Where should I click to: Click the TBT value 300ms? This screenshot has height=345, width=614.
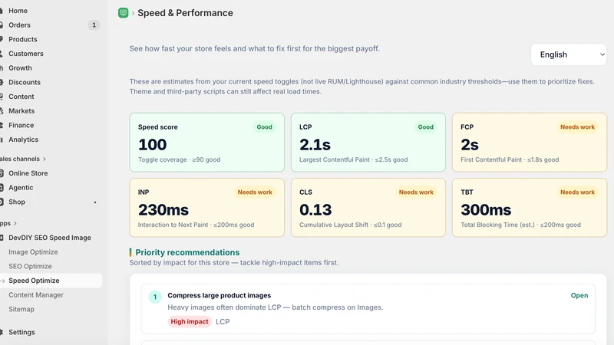point(486,210)
